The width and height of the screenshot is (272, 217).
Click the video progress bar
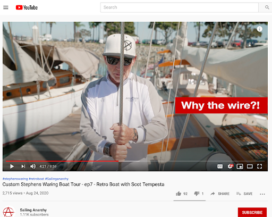coord(135,161)
